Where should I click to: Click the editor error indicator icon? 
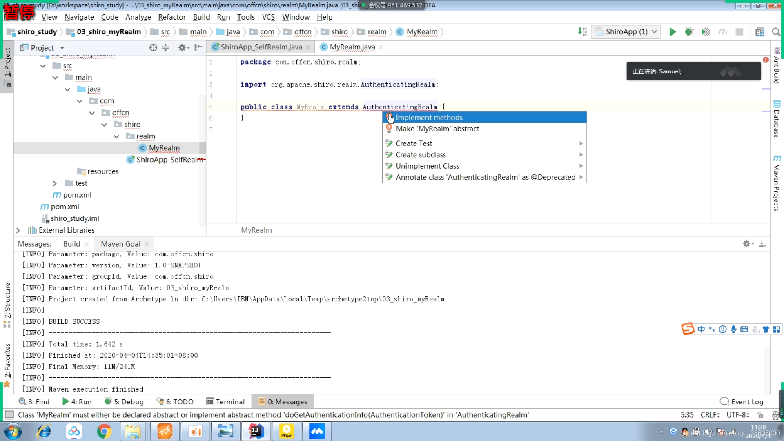click(766, 60)
